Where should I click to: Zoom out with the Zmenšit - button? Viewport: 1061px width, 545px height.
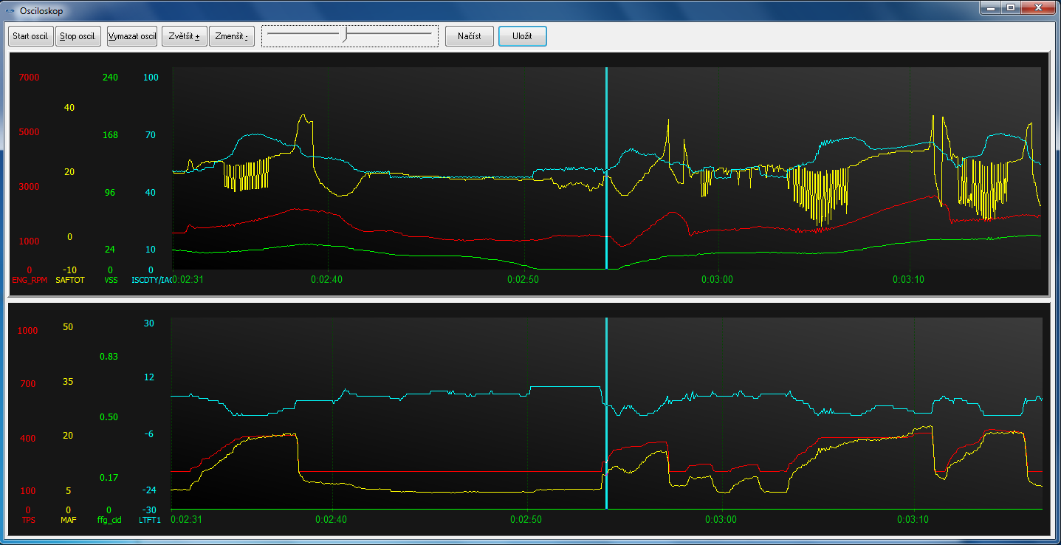pos(232,36)
